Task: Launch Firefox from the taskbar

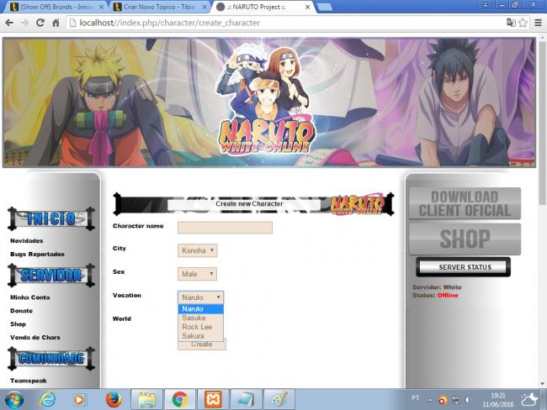Action: pos(114,400)
